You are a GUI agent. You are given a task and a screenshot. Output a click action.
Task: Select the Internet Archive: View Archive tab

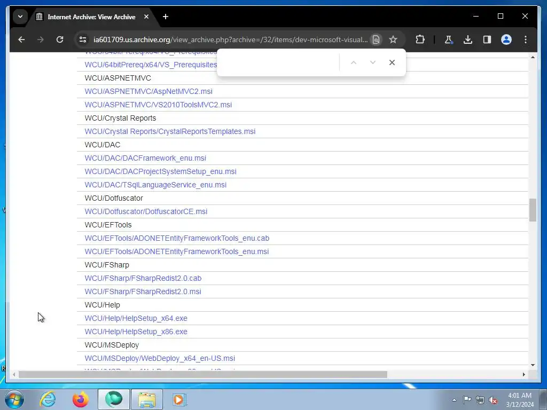click(91, 17)
